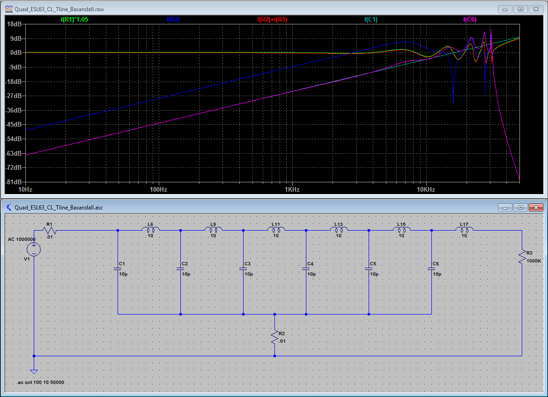Click the schematic window icon in title bar
The height and width of the screenshot is (397, 548).
pyautogui.click(x=9, y=208)
